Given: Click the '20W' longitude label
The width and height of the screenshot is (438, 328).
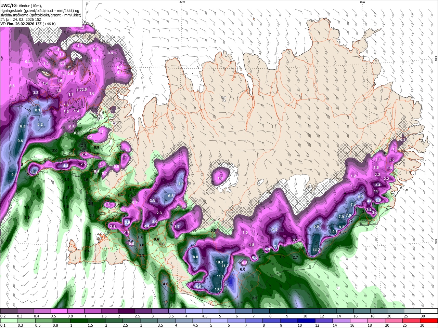Looking at the screenshot, I should coord(182,2).
